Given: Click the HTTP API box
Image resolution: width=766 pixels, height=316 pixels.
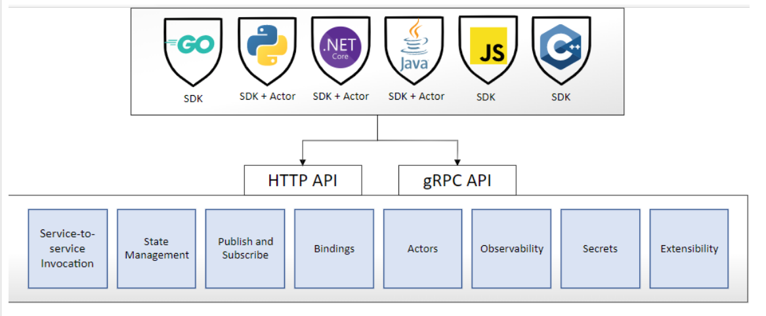Looking at the screenshot, I should tap(303, 180).
